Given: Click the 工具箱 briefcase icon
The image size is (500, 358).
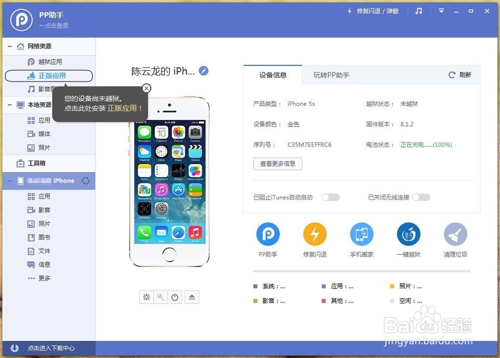Looking at the screenshot, I should click(20, 163).
